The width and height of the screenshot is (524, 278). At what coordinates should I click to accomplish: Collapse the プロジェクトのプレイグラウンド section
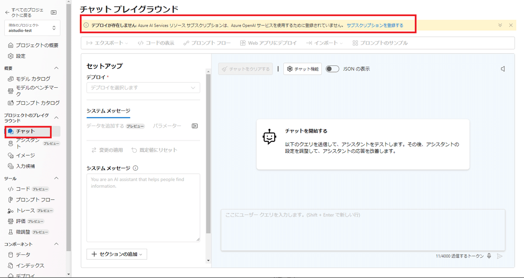[56, 117]
